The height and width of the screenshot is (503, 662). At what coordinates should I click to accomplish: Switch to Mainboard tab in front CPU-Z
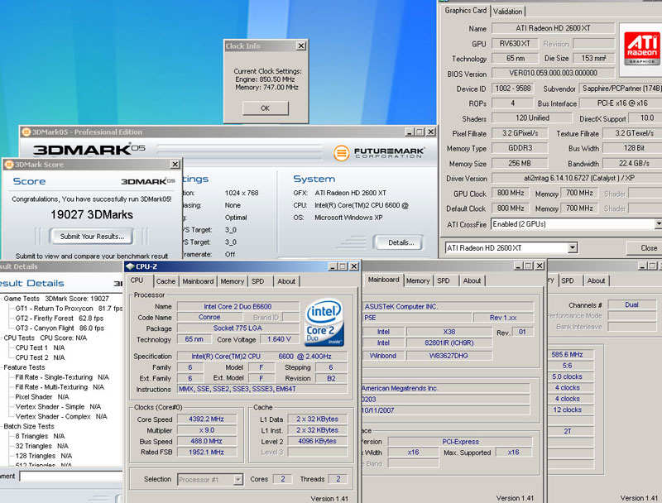tap(198, 281)
